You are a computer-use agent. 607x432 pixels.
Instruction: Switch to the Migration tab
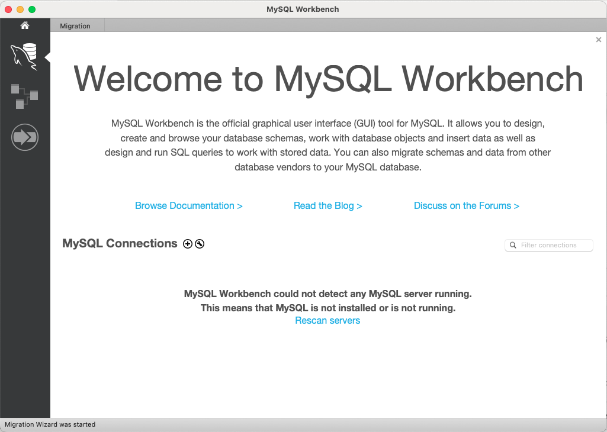coord(75,26)
